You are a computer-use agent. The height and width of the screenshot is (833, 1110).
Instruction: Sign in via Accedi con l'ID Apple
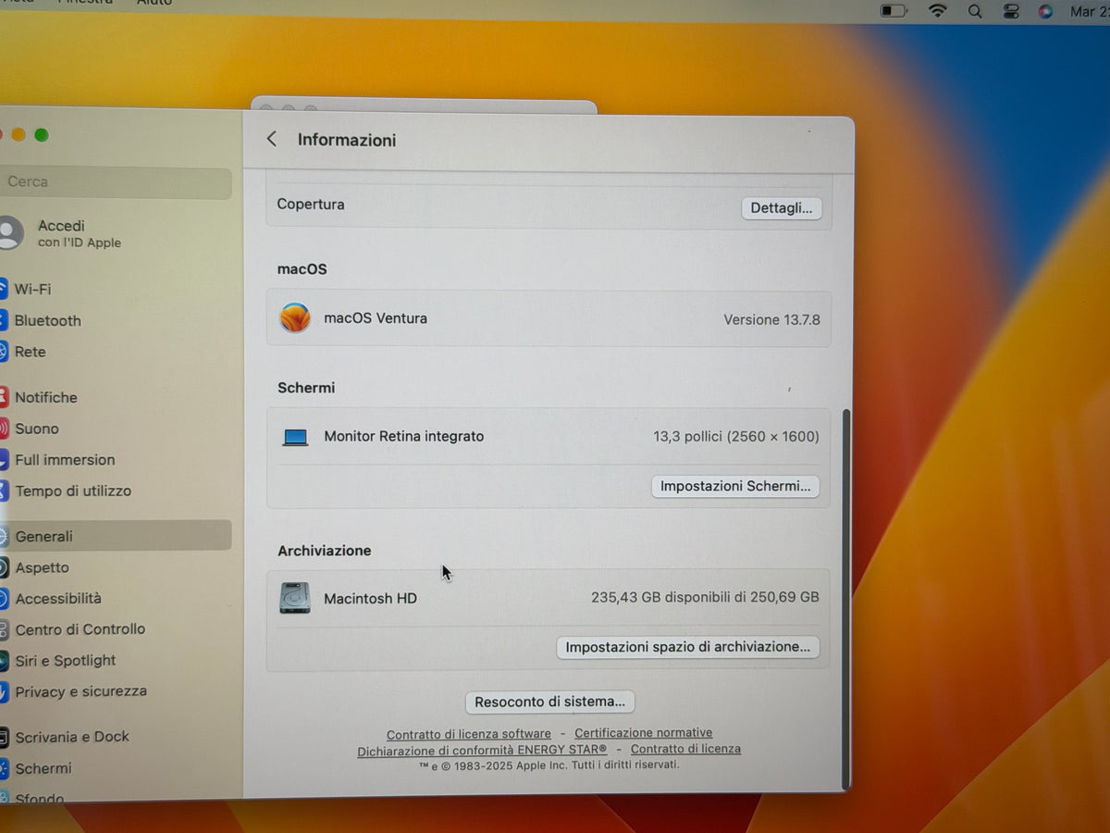(79, 233)
